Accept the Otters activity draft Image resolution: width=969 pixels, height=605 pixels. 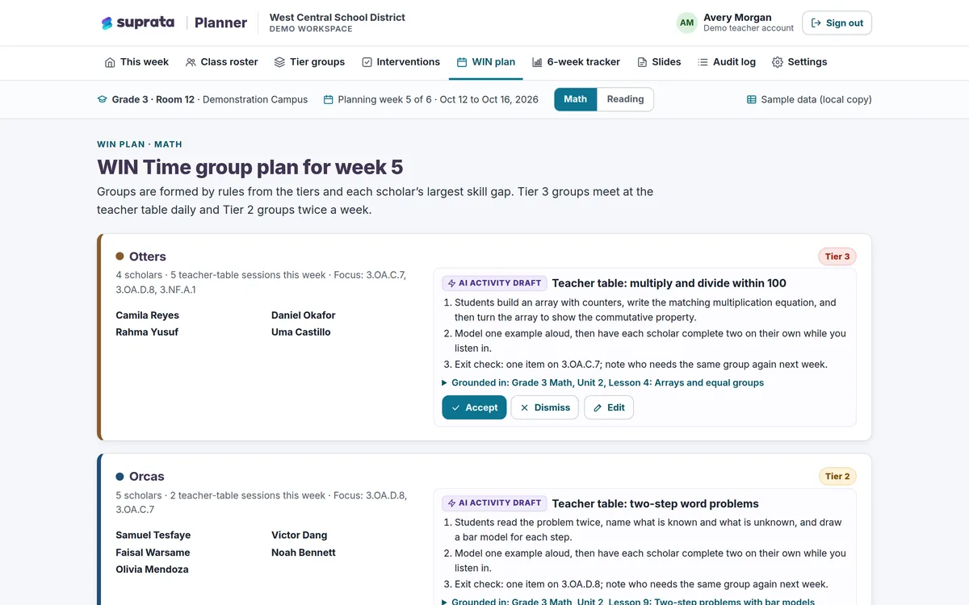tap(475, 407)
